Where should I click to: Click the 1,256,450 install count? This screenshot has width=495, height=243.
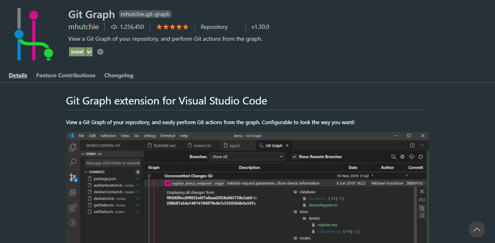point(127,27)
